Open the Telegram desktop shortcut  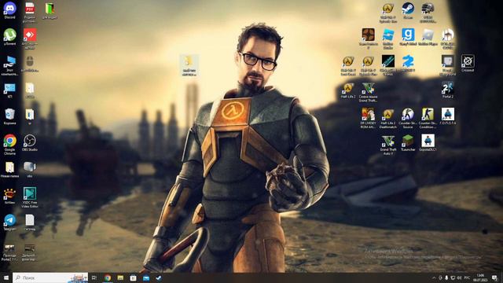9,222
